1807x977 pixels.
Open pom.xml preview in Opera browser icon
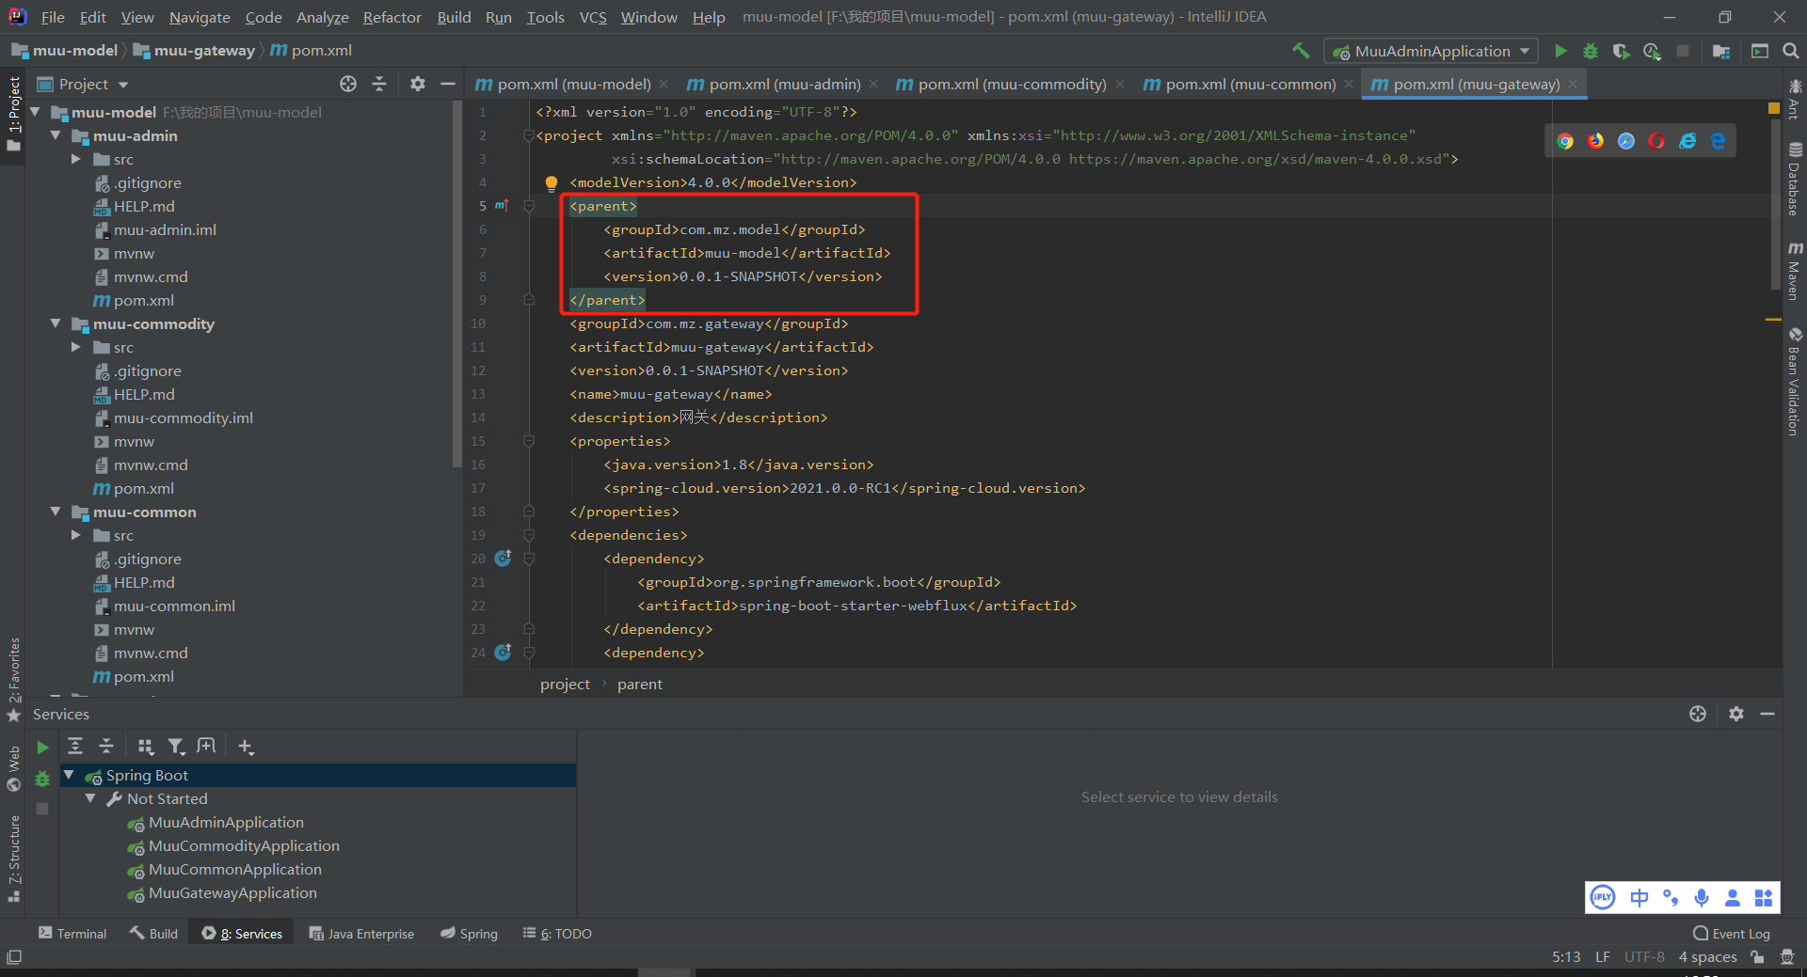(1657, 141)
